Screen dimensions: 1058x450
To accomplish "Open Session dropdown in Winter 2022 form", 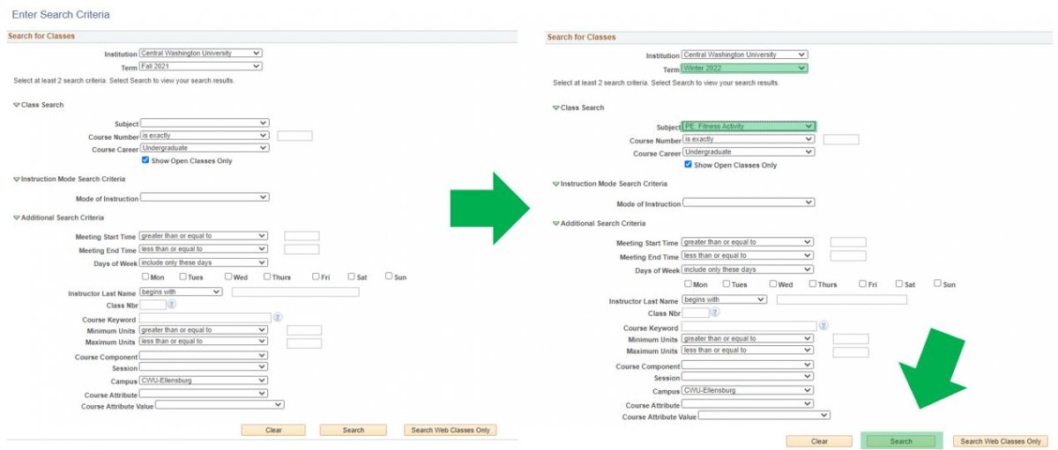I will point(748,377).
